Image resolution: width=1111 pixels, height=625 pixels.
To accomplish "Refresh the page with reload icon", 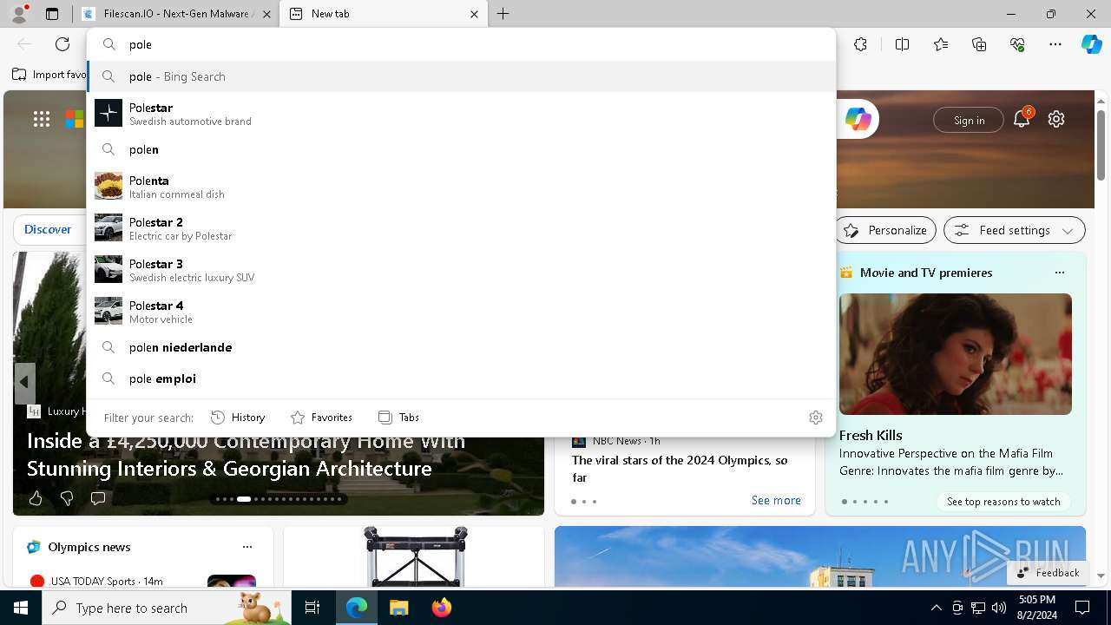I will pos(62,44).
